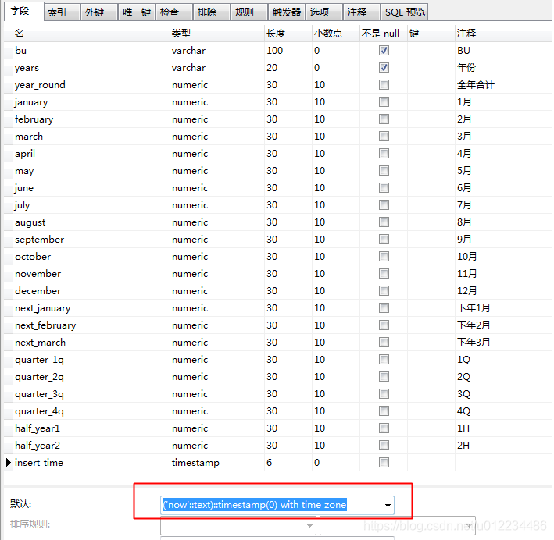Click the 名 column header
Viewport: 554px width, 540px height.
point(91,34)
